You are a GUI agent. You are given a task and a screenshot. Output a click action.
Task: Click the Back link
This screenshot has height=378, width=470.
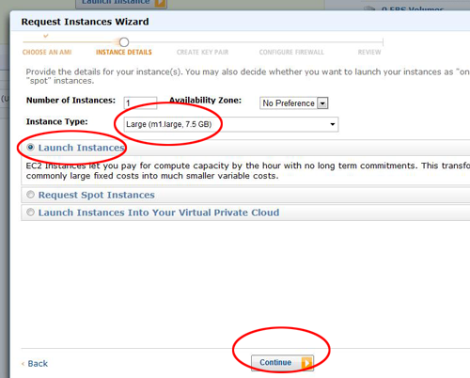(x=38, y=364)
